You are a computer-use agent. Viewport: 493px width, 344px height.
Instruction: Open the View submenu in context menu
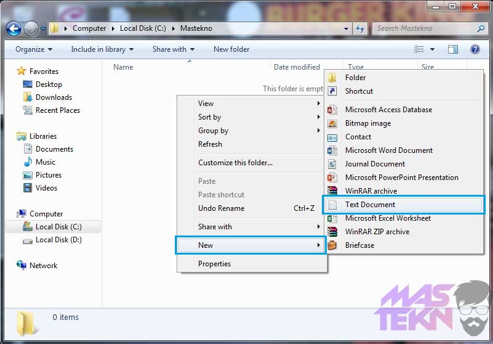252,104
